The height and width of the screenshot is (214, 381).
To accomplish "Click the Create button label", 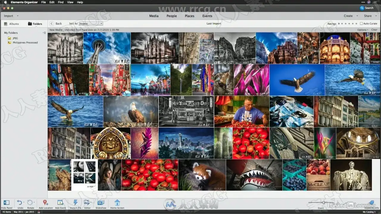I will click(x=348, y=16).
